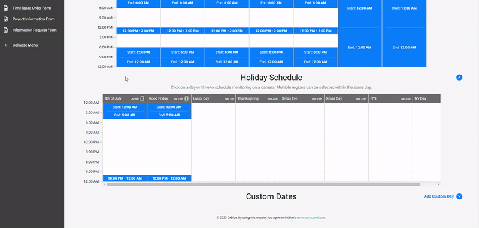The height and width of the screenshot is (228, 479).
Task: Click the Project Information Form document icon
Action: 5,19
